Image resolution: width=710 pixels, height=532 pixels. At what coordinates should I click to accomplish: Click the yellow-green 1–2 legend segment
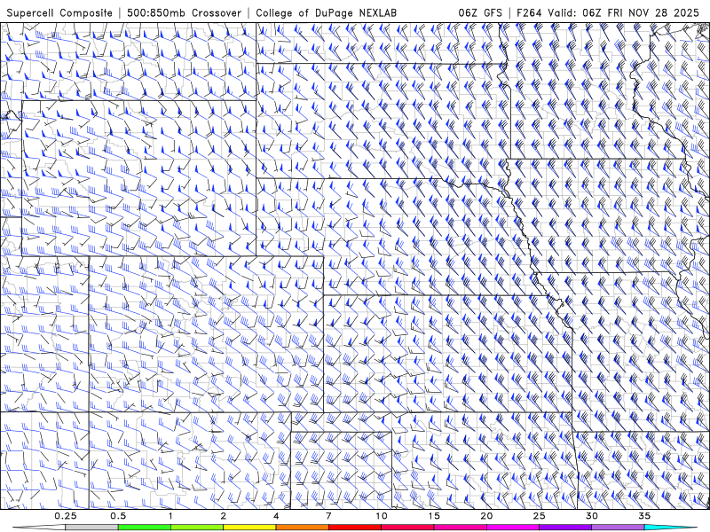(x=197, y=528)
